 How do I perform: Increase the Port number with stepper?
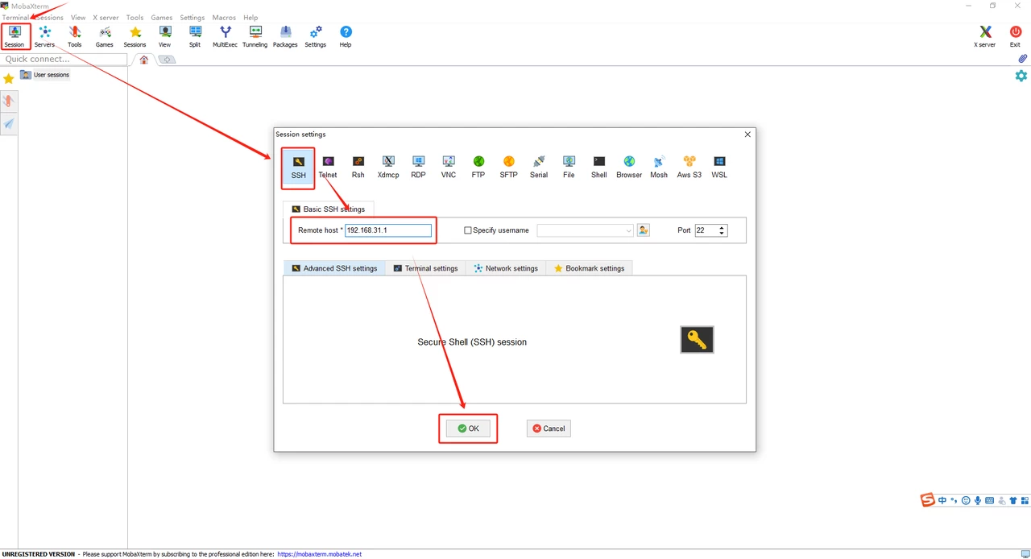(x=722, y=227)
